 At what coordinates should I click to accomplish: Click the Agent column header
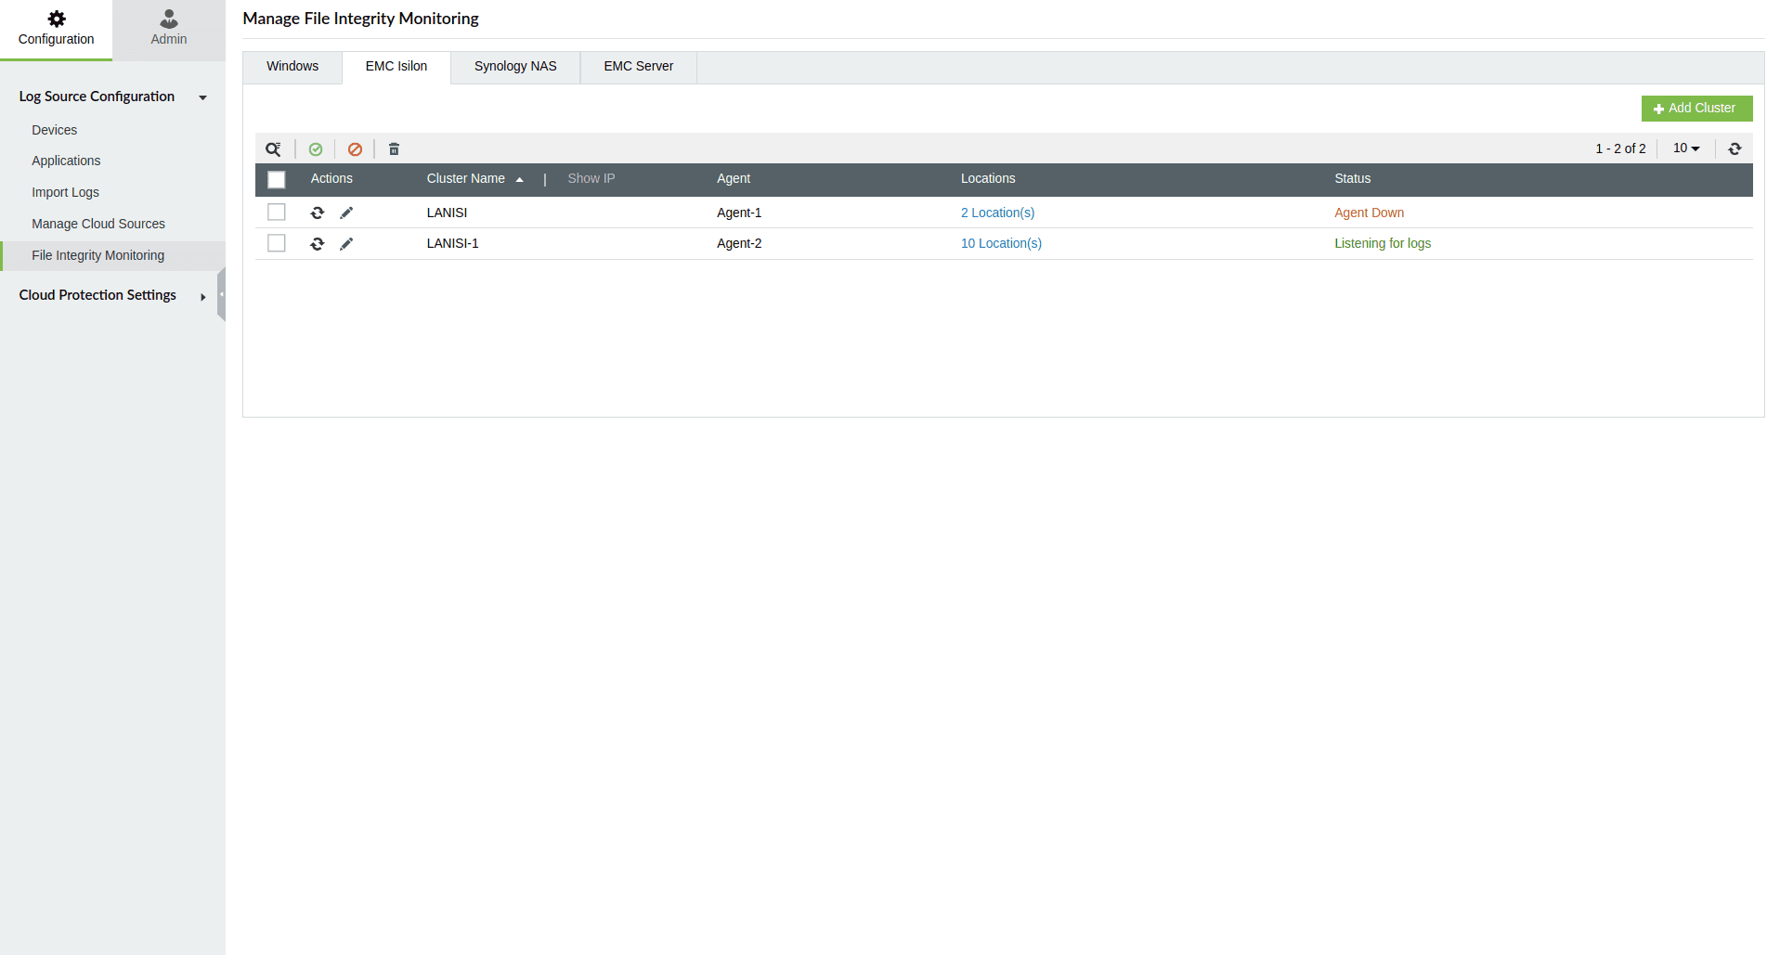[734, 179]
